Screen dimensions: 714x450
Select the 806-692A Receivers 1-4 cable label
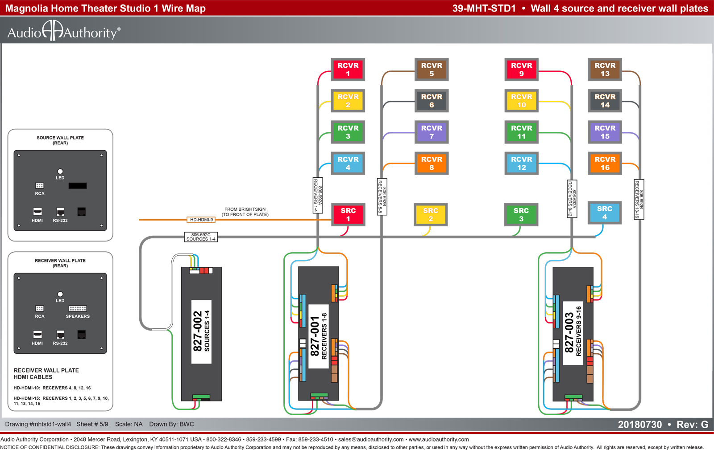(x=318, y=195)
